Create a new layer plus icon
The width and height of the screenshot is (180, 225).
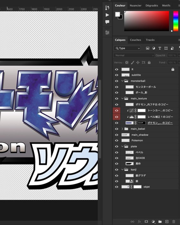click(x=167, y=221)
